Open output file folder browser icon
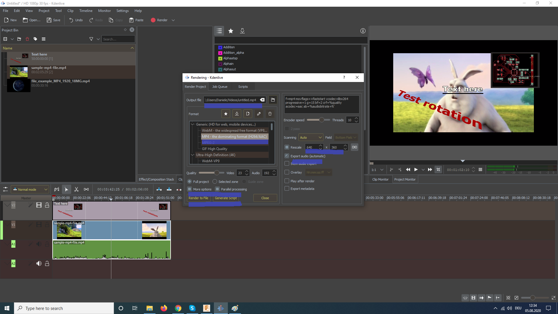 coord(273,100)
